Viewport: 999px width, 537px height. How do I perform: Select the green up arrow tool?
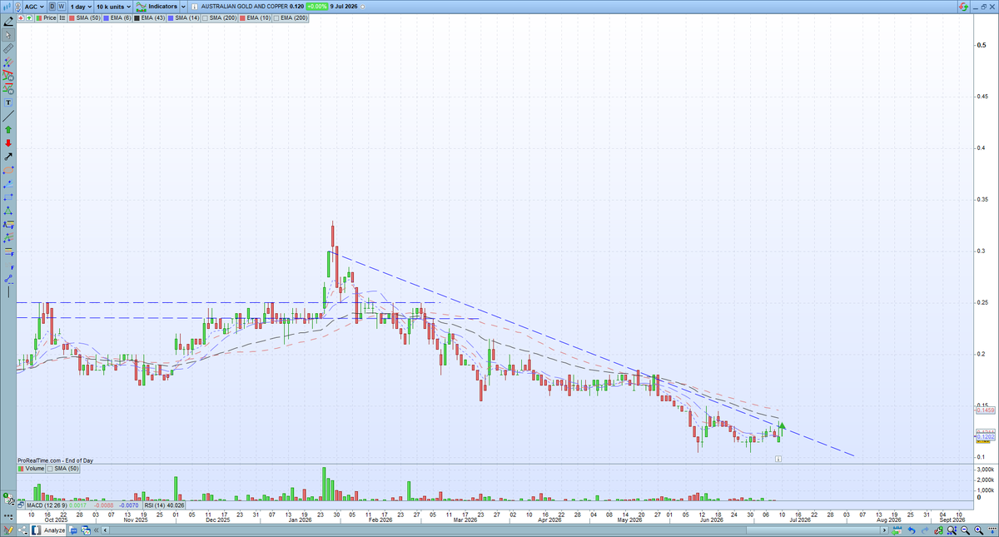pyautogui.click(x=8, y=130)
